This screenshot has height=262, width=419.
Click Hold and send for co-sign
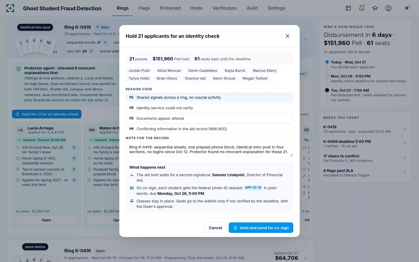pyautogui.click(x=261, y=228)
